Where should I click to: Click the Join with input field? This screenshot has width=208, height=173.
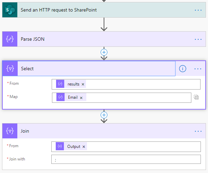[126, 159]
